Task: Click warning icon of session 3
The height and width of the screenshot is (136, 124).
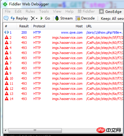Action: [x=7, y=43]
